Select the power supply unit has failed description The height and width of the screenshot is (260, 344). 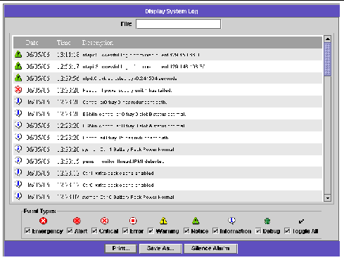click(127, 90)
